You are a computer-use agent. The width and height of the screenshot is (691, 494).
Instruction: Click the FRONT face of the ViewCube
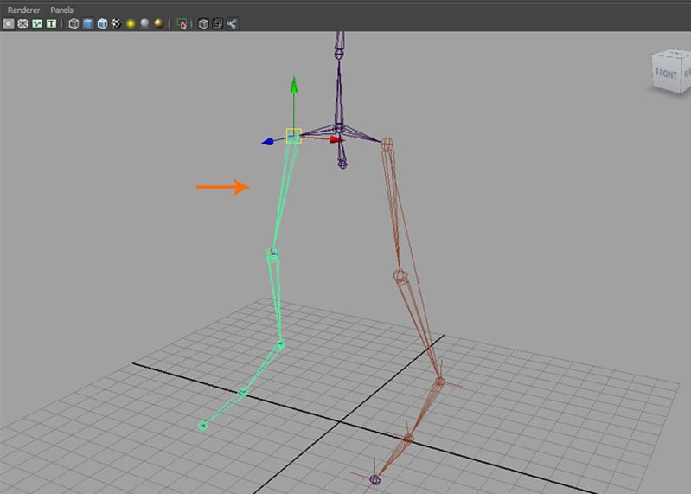[666, 74]
